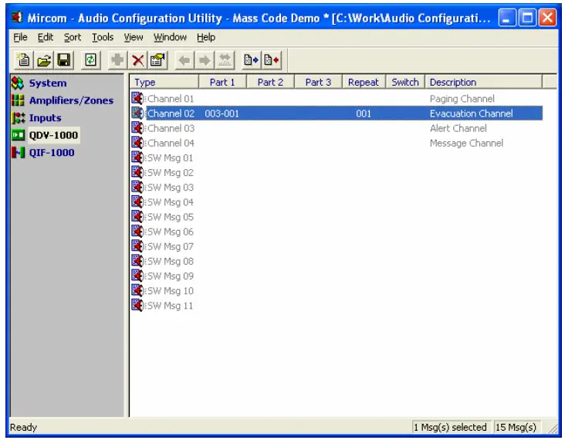Open the Tools menu
This screenshot has width=565, height=440.
coord(102,37)
